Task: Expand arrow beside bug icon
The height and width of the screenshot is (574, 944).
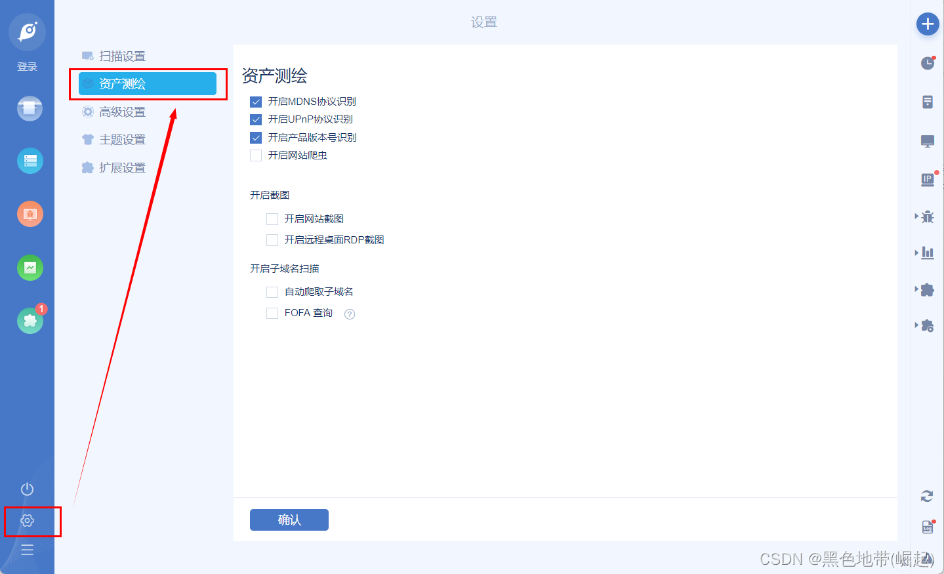Action: pyautogui.click(x=916, y=216)
